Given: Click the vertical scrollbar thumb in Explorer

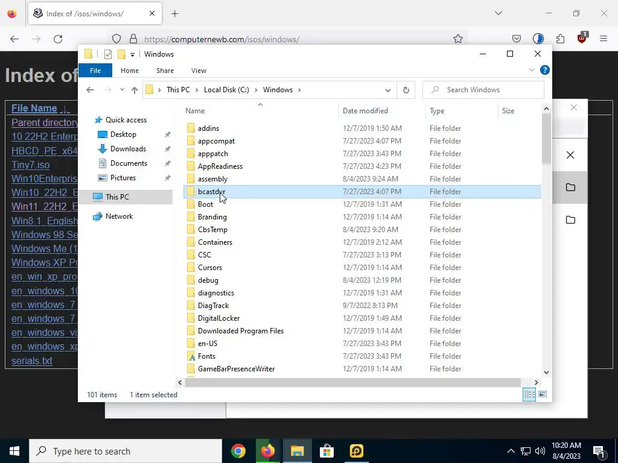Looking at the screenshot, I should 546,139.
